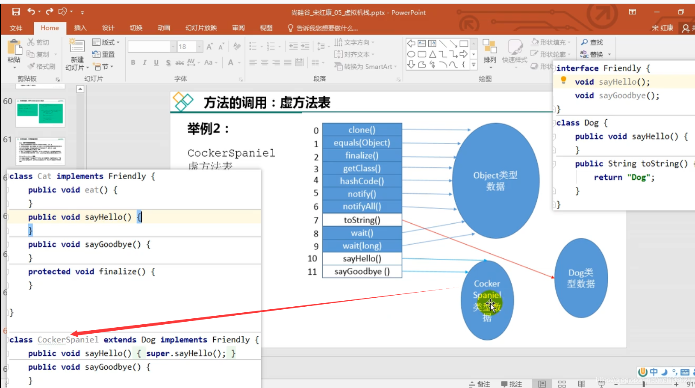Toggle italic formatting
695x388 pixels.
pyautogui.click(x=144, y=62)
